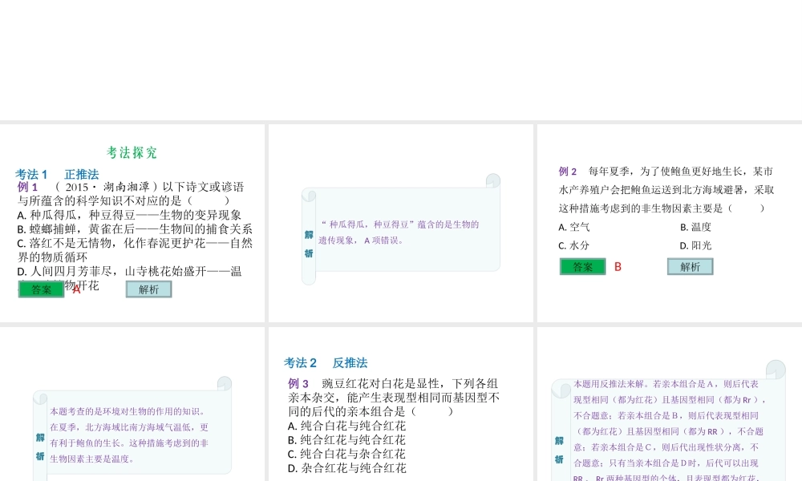Click the 考法2 反推法 heading
802x481 pixels.
(326, 362)
